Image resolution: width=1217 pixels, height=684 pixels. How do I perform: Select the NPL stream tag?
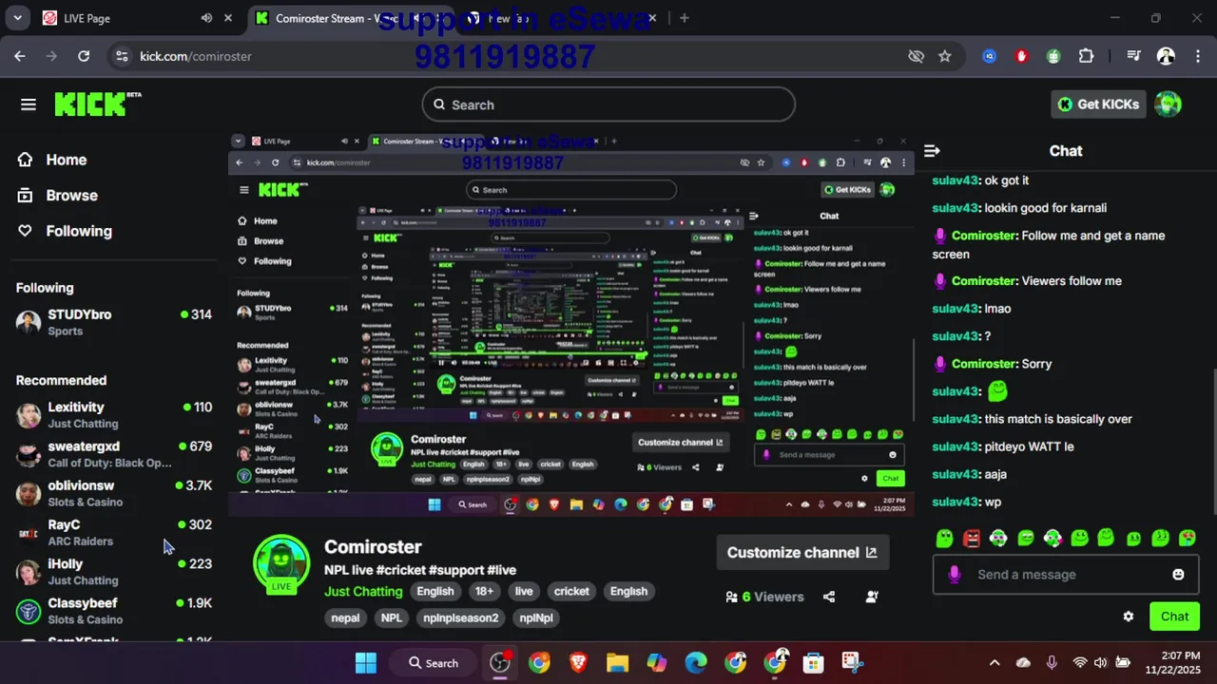(x=392, y=617)
